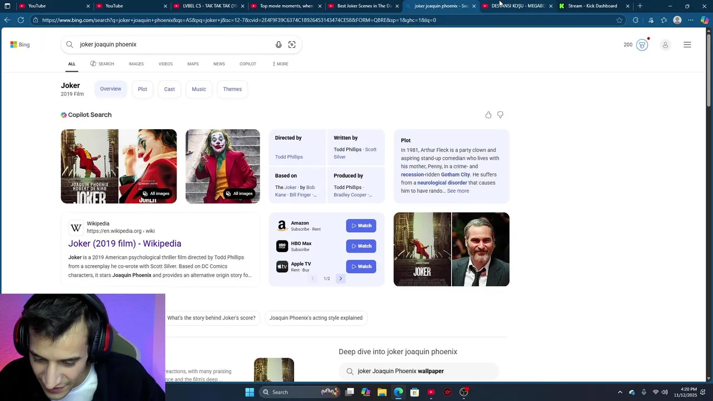This screenshot has height=401, width=713.
Task: Choose joker Joaquin Phoenix wallpaper suggestion
Action: click(419, 371)
